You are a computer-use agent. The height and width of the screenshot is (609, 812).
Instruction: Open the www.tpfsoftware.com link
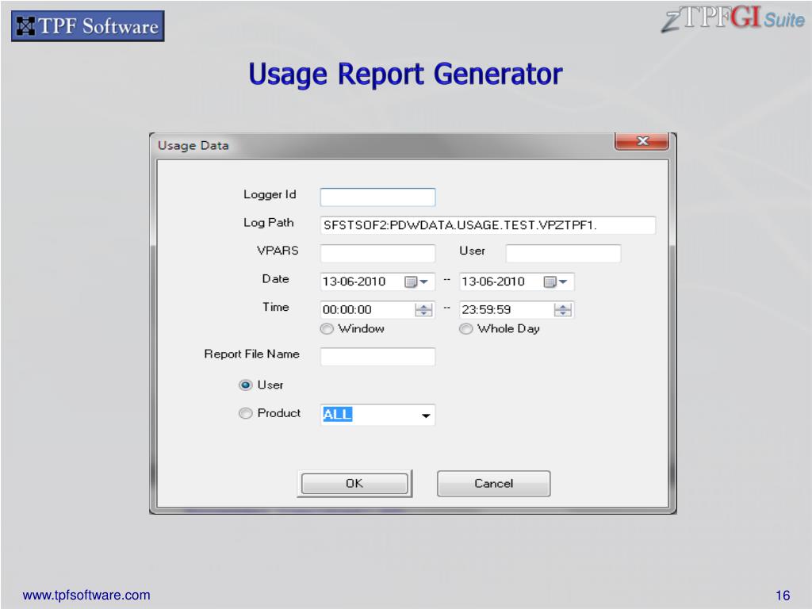click(86, 595)
